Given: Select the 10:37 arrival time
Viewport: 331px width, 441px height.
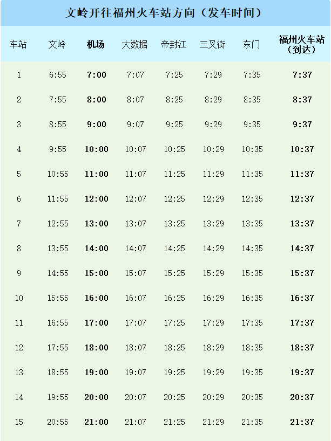Looking at the screenshot, I should click(x=302, y=149).
